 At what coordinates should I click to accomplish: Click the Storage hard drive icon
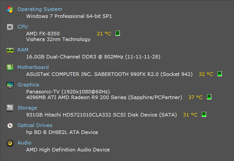[10, 108]
